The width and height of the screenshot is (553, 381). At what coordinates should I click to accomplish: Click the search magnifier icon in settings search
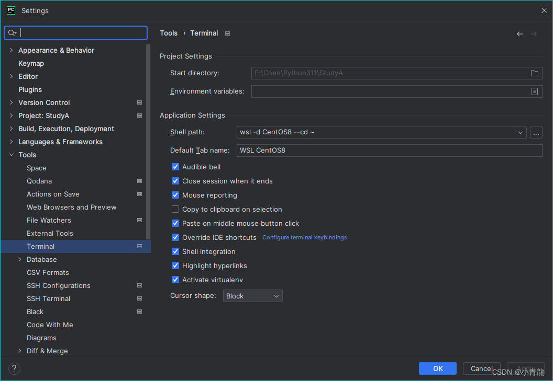(12, 33)
